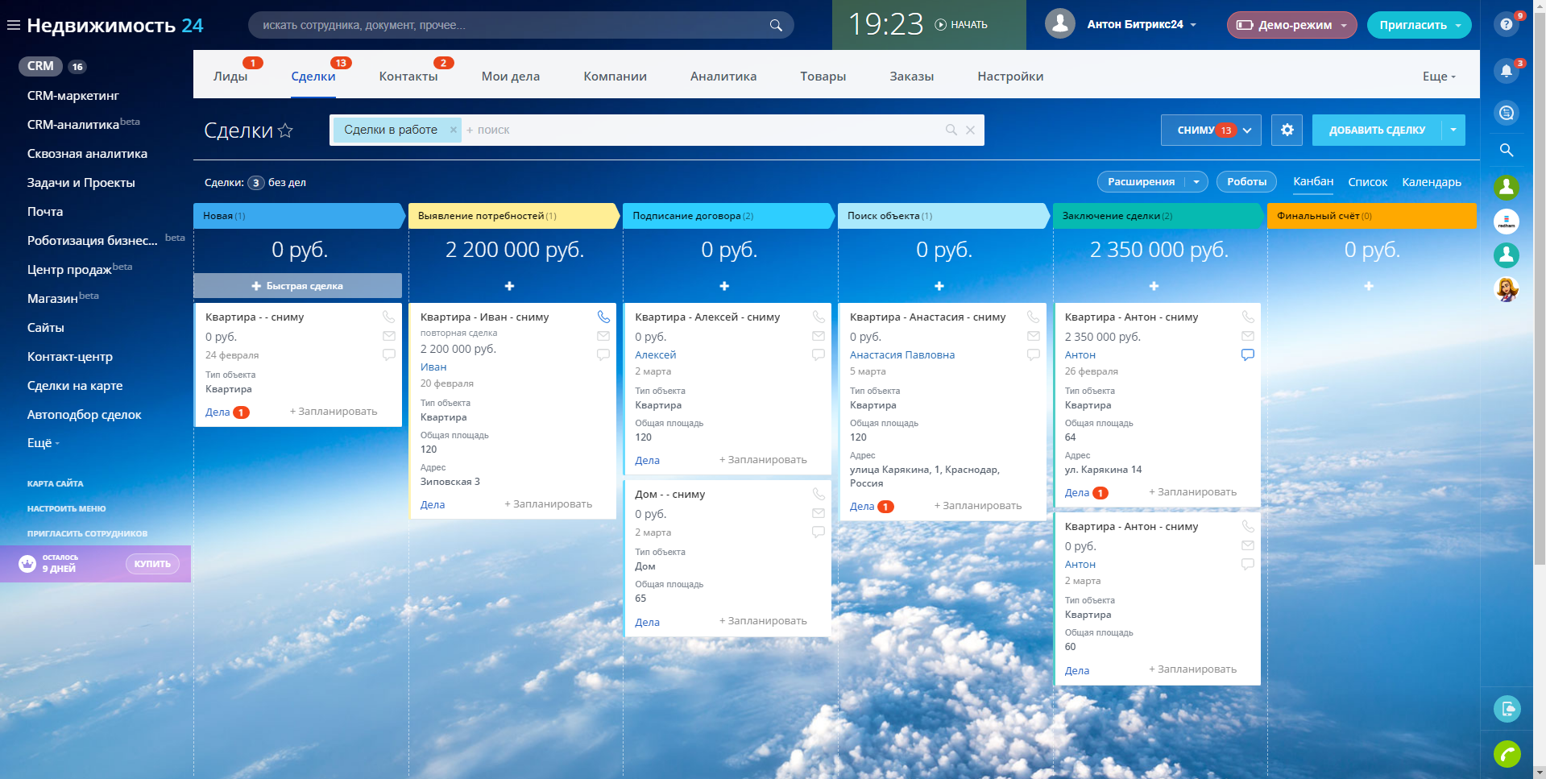Click phone icon on 'Квартира - Алексей - сниму' card
Screen dimensions: 1546x779
(x=819, y=317)
